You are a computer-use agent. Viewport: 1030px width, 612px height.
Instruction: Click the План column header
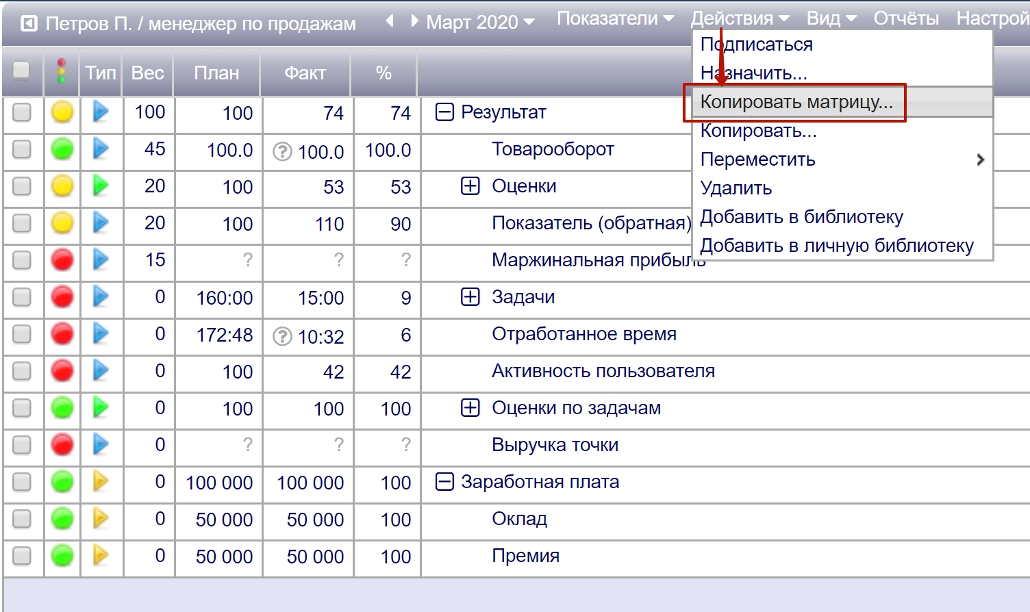point(216,73)
